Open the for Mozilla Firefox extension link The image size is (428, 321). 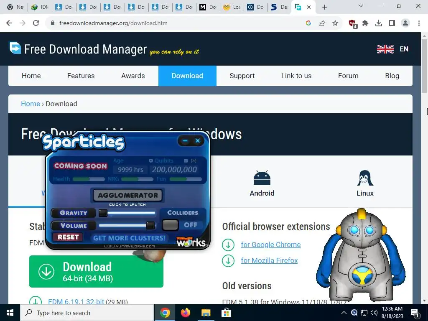pyautogui.click(x=269, y=260)
